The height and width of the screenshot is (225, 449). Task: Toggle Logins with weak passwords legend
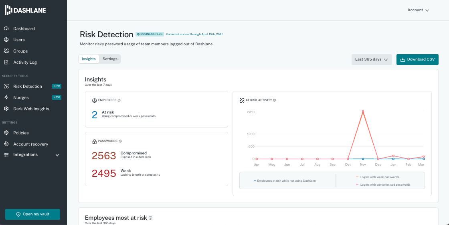(379, 177)
